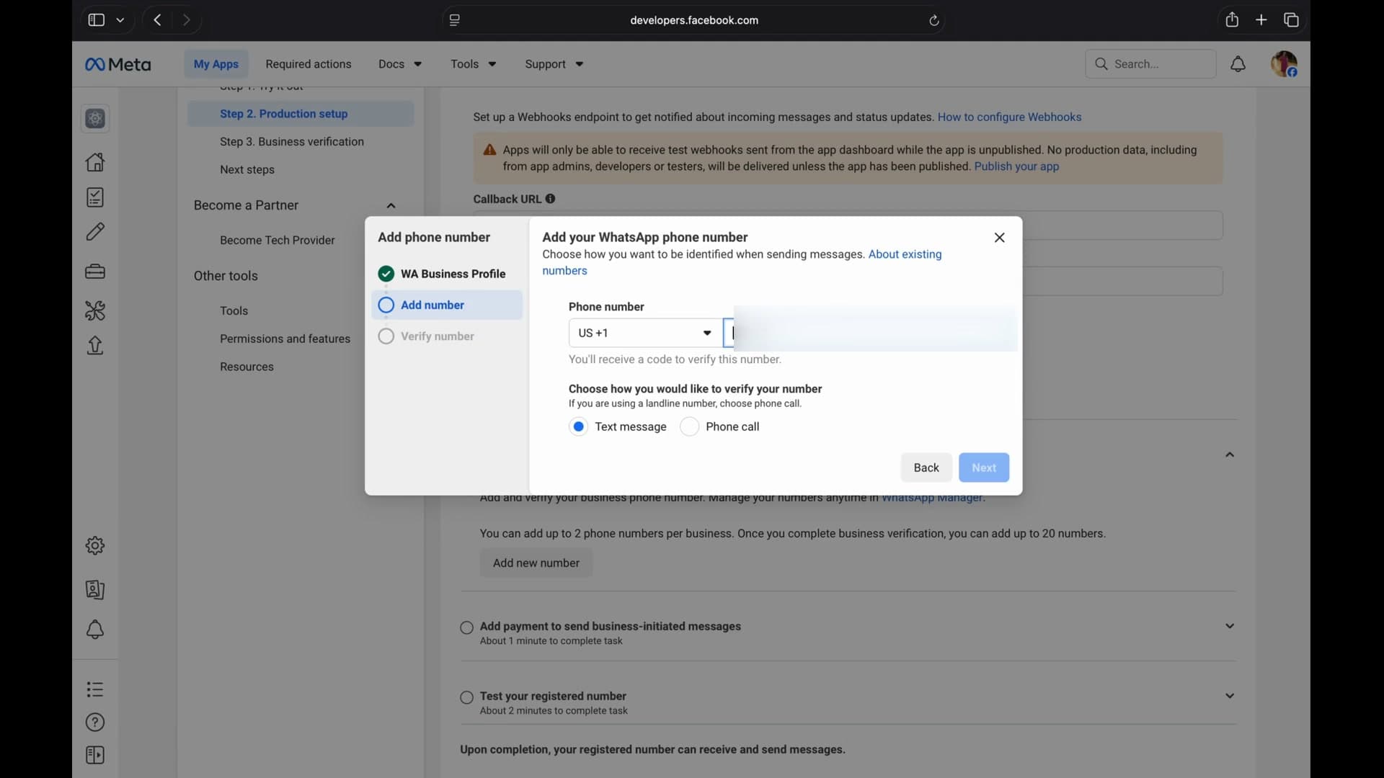Viewport: 1384px width, 778px height.
Task: Open the app roles badge icon
Action: (x=95, y=590)
